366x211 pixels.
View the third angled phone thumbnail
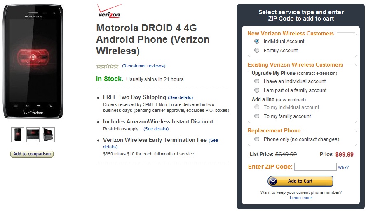pyautogui.click(x=48, y=134)
